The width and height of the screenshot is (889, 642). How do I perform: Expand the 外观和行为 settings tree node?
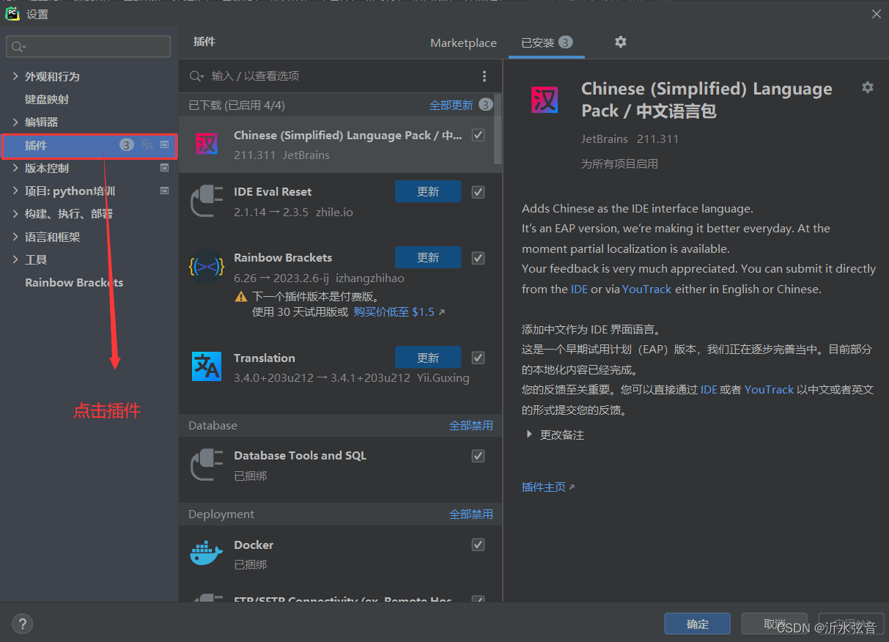coord(15,76)
